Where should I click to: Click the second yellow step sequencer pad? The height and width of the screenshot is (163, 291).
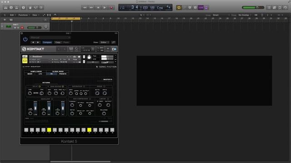click(x=89, y=130)
